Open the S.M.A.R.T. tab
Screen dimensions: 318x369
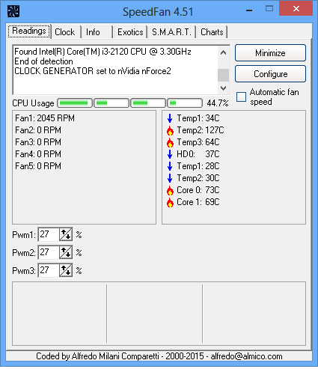coord(171,32)
